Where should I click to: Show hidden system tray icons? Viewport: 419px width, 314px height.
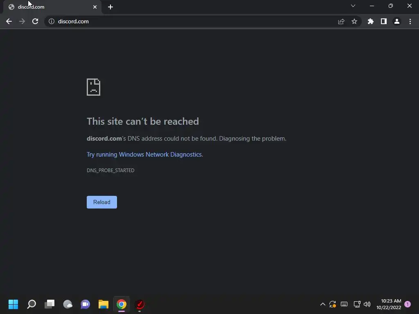coord(323,304)
